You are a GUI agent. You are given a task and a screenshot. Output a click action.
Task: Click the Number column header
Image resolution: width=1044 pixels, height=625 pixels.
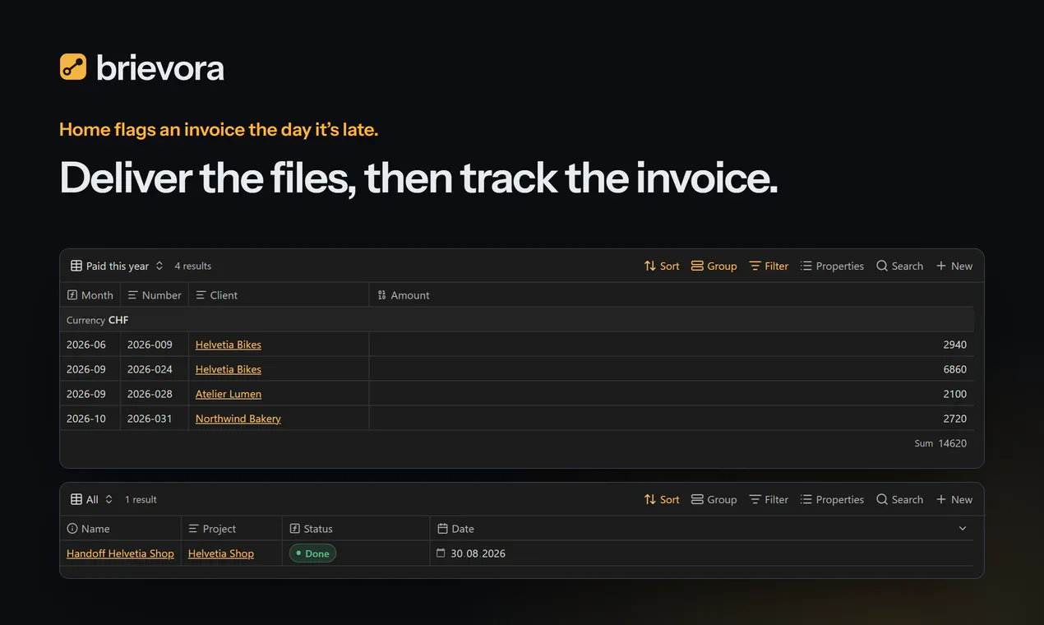point(155,295)
